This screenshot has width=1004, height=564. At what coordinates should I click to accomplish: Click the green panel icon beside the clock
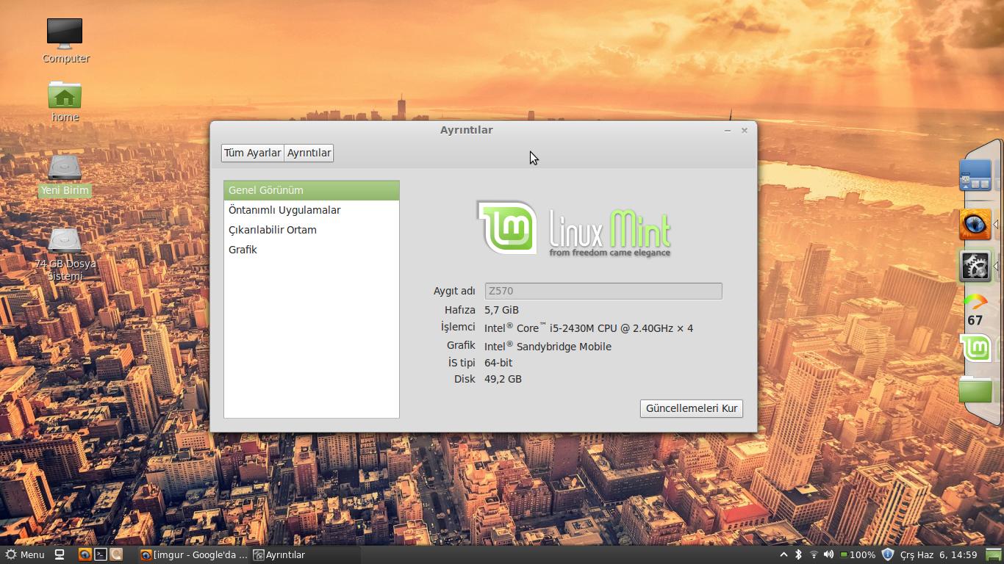click(x=993, y=554)
